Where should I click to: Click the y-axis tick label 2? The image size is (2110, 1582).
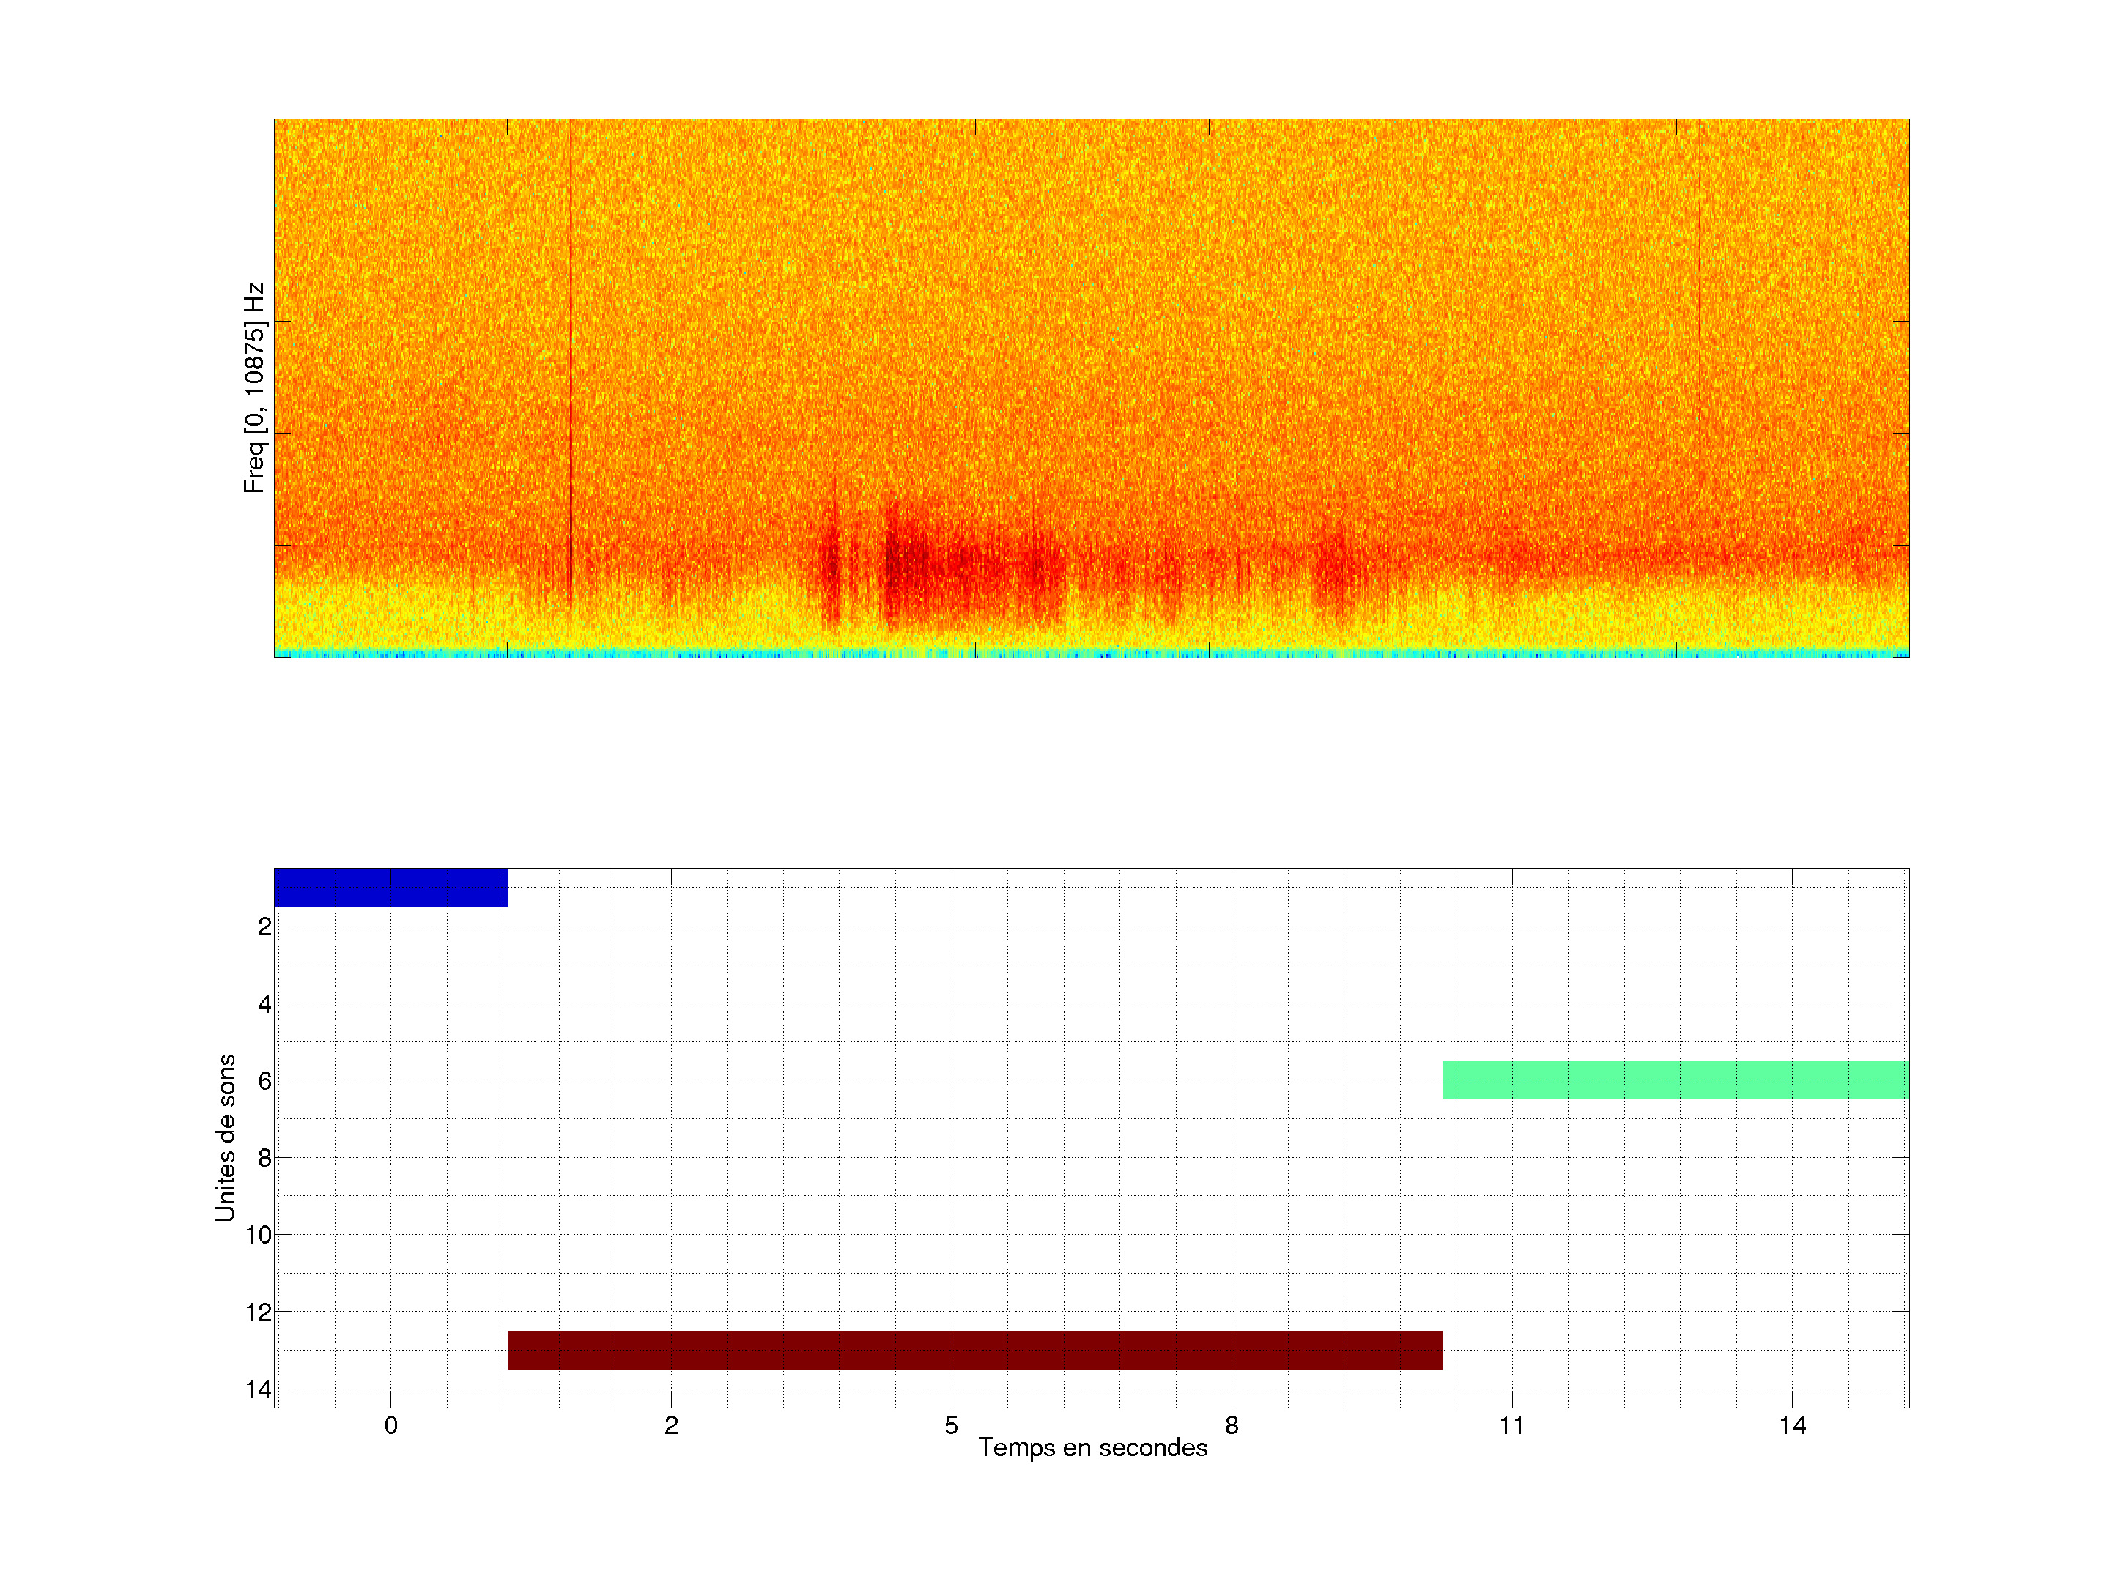coord(264,927)
